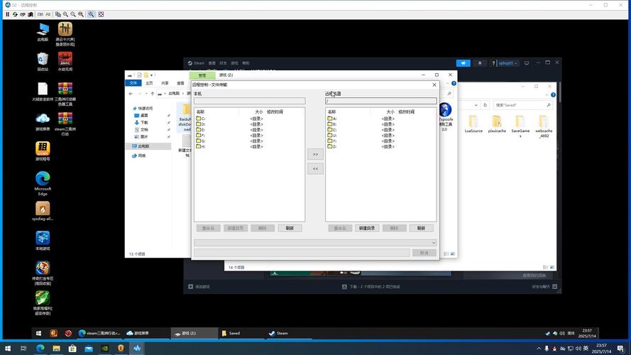Click the refresh icon in remote-control toolbar
This screenshot has width=631, height=355.
tap(15, 14)
